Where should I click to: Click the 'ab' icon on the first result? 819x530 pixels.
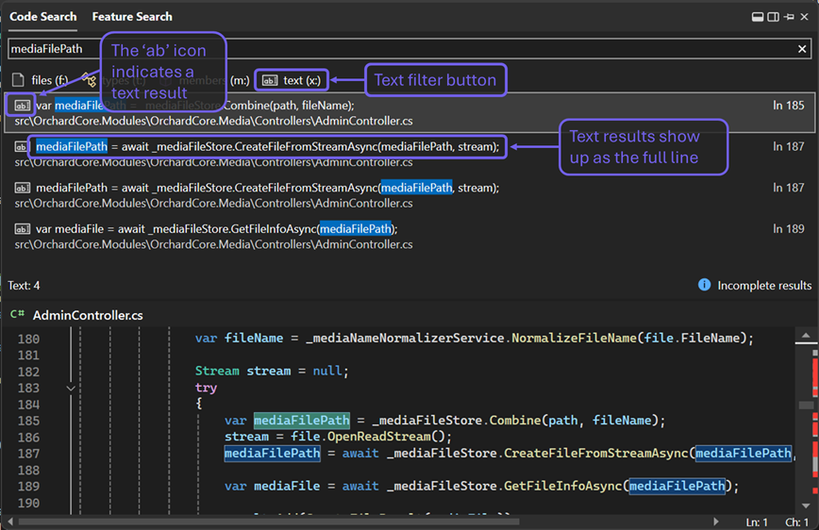pyautogui.click(x=23, y=106)
